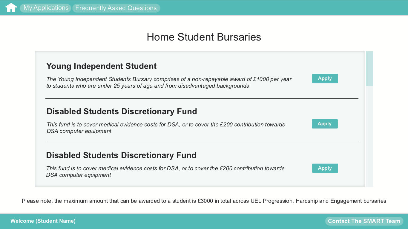Open the Frequently Asked Questions page

[116, 8]
